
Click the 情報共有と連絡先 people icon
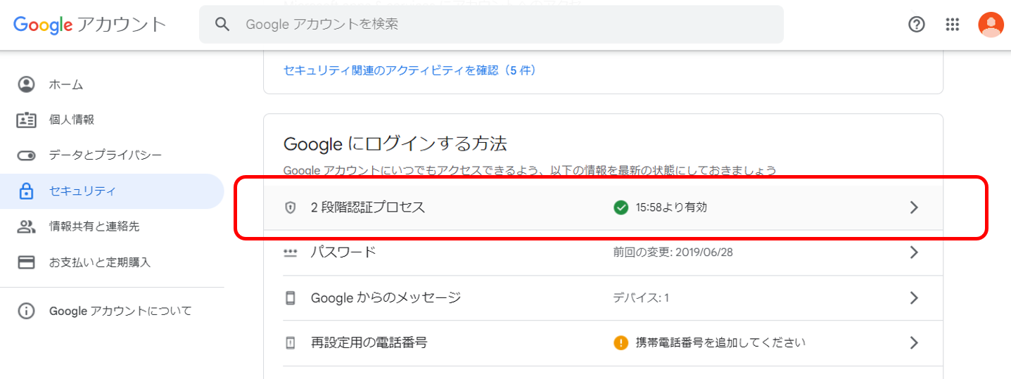click(26, 226)
